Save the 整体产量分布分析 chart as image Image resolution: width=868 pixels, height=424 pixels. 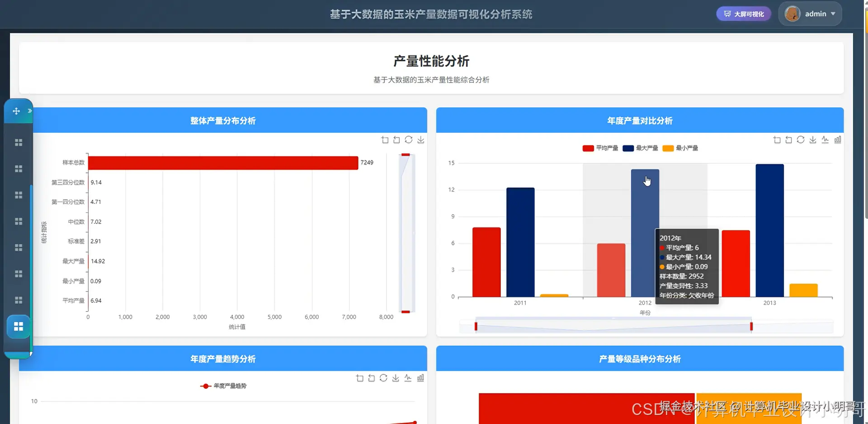click(421, 139)
